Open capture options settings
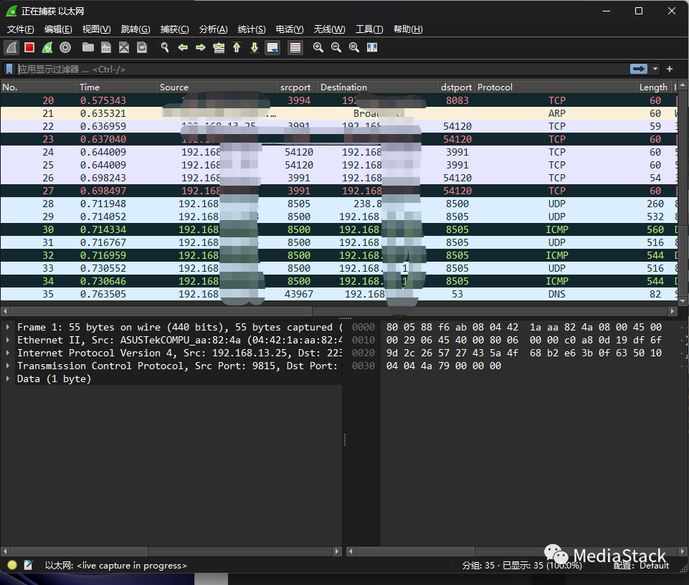689x585 pixels. tap(65, 47)
